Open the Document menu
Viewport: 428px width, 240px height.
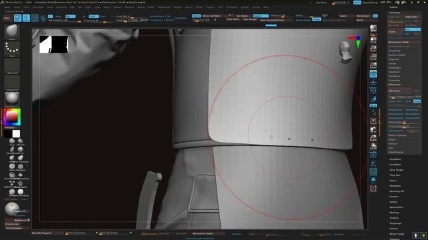coord(38,7)
